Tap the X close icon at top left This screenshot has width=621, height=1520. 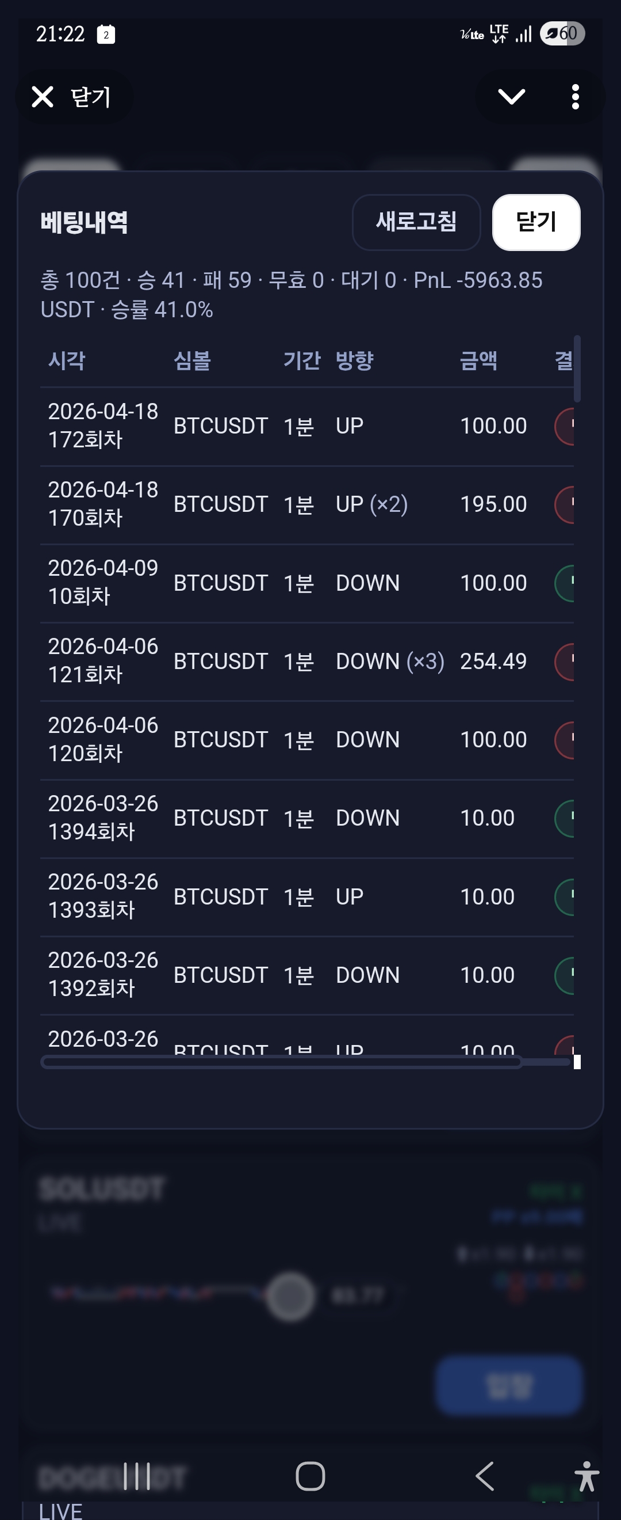pos(43,97)
